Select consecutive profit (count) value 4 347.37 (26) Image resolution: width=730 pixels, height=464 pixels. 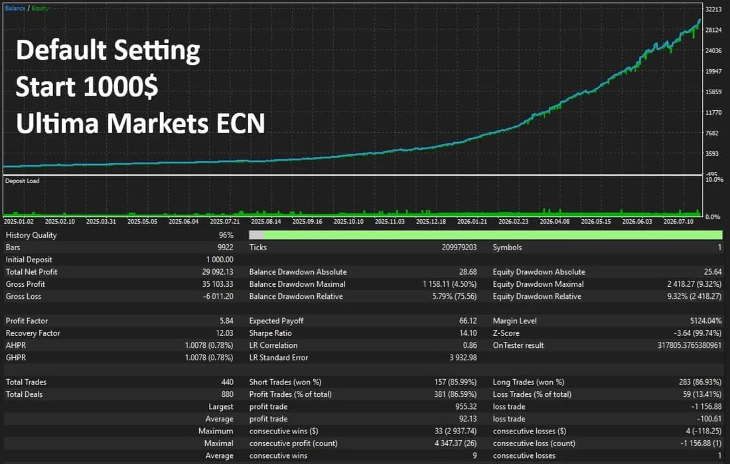[455, 443]
